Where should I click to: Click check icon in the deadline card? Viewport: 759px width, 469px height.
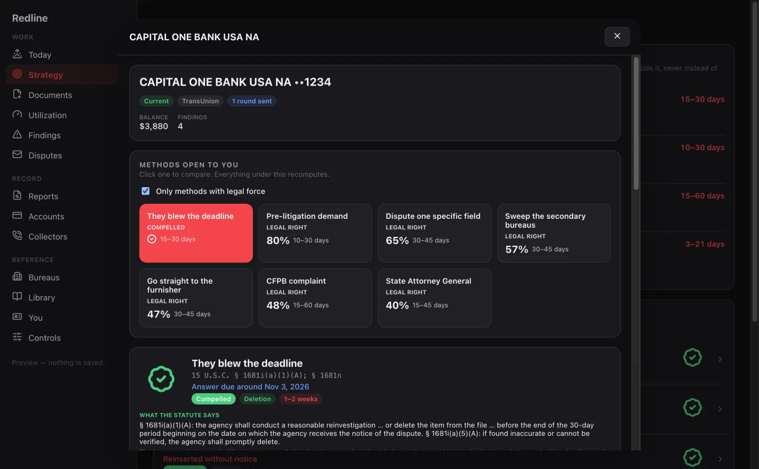(152, 239)
